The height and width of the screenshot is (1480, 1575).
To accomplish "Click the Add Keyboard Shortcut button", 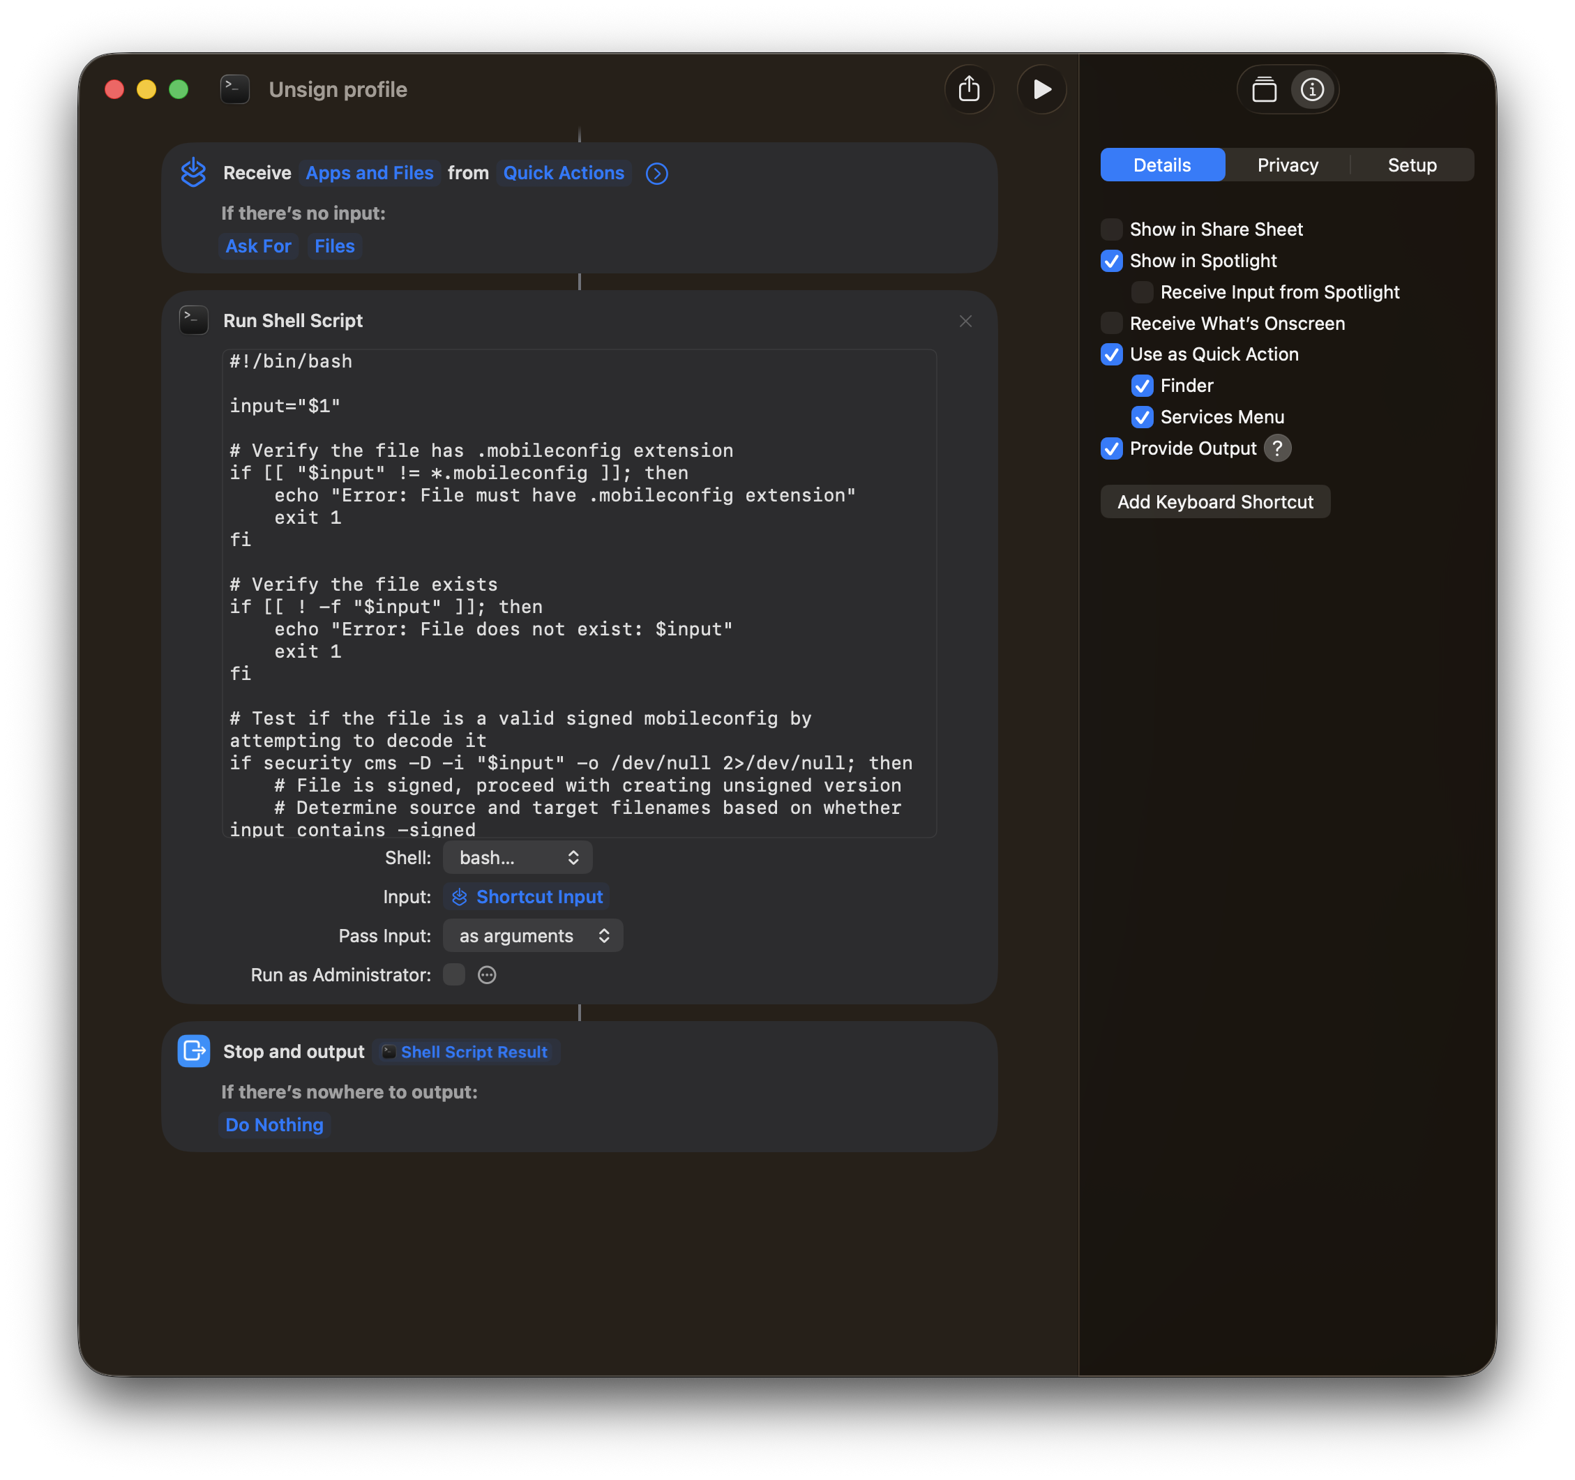I will point(1214,501).
